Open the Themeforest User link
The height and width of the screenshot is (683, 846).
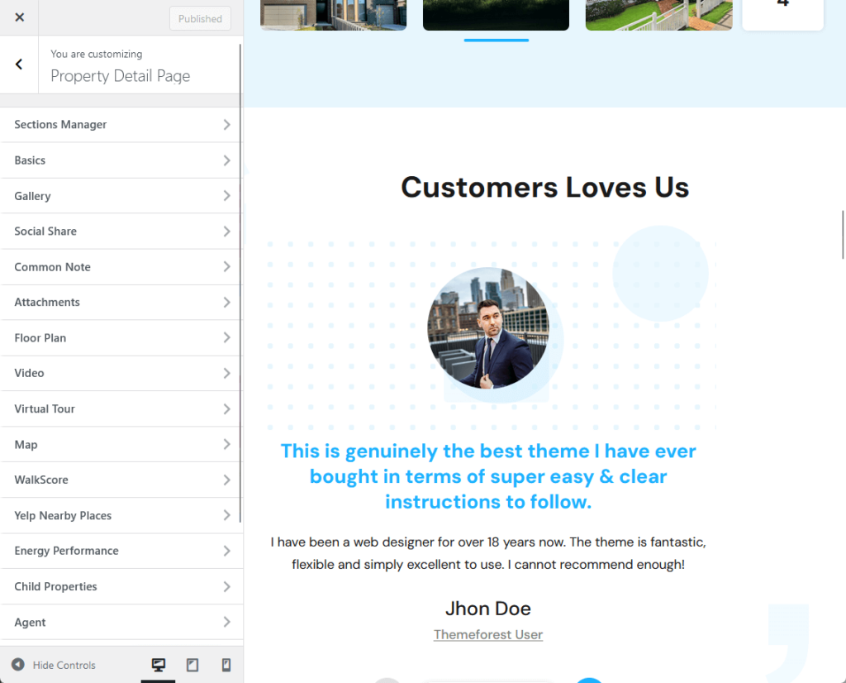click(487, 634)
